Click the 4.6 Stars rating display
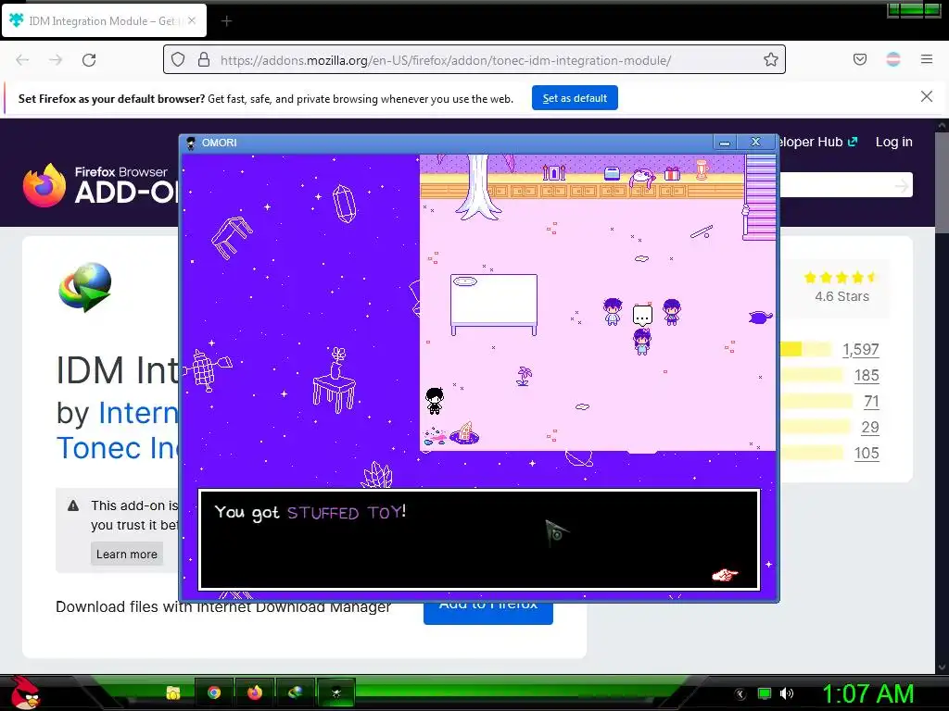The image size is (949, 711). 841,288
